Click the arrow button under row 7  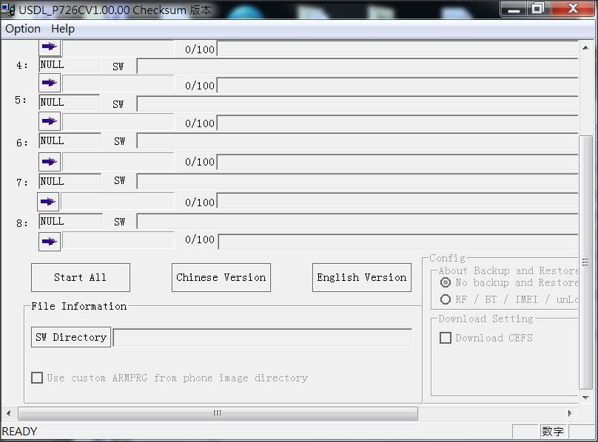pyautogui.click(x=48, y=202)
